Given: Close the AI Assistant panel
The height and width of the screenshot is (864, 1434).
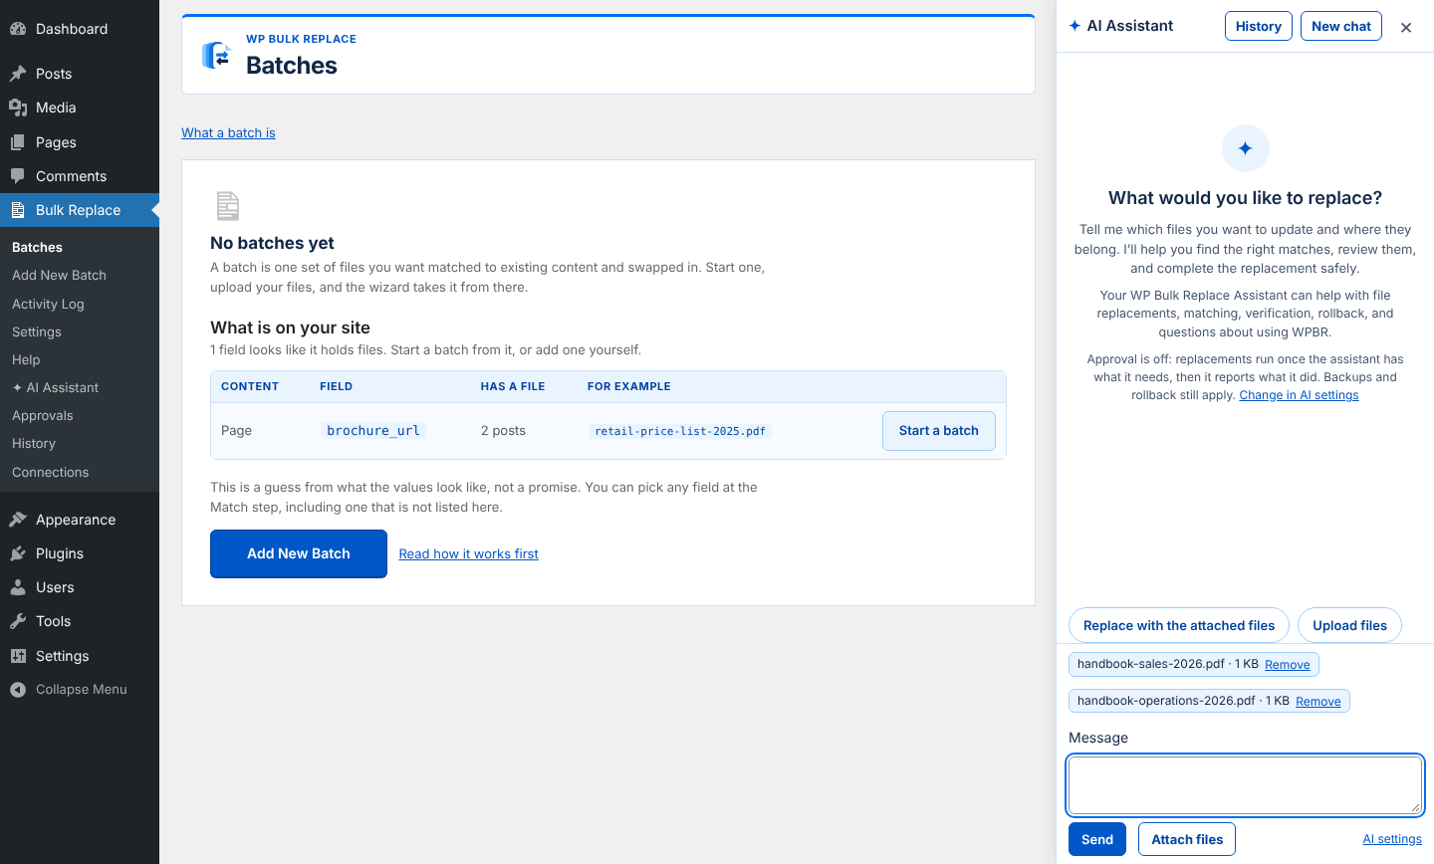Looking at the screenshot, I should click(x=1406, y=28).
